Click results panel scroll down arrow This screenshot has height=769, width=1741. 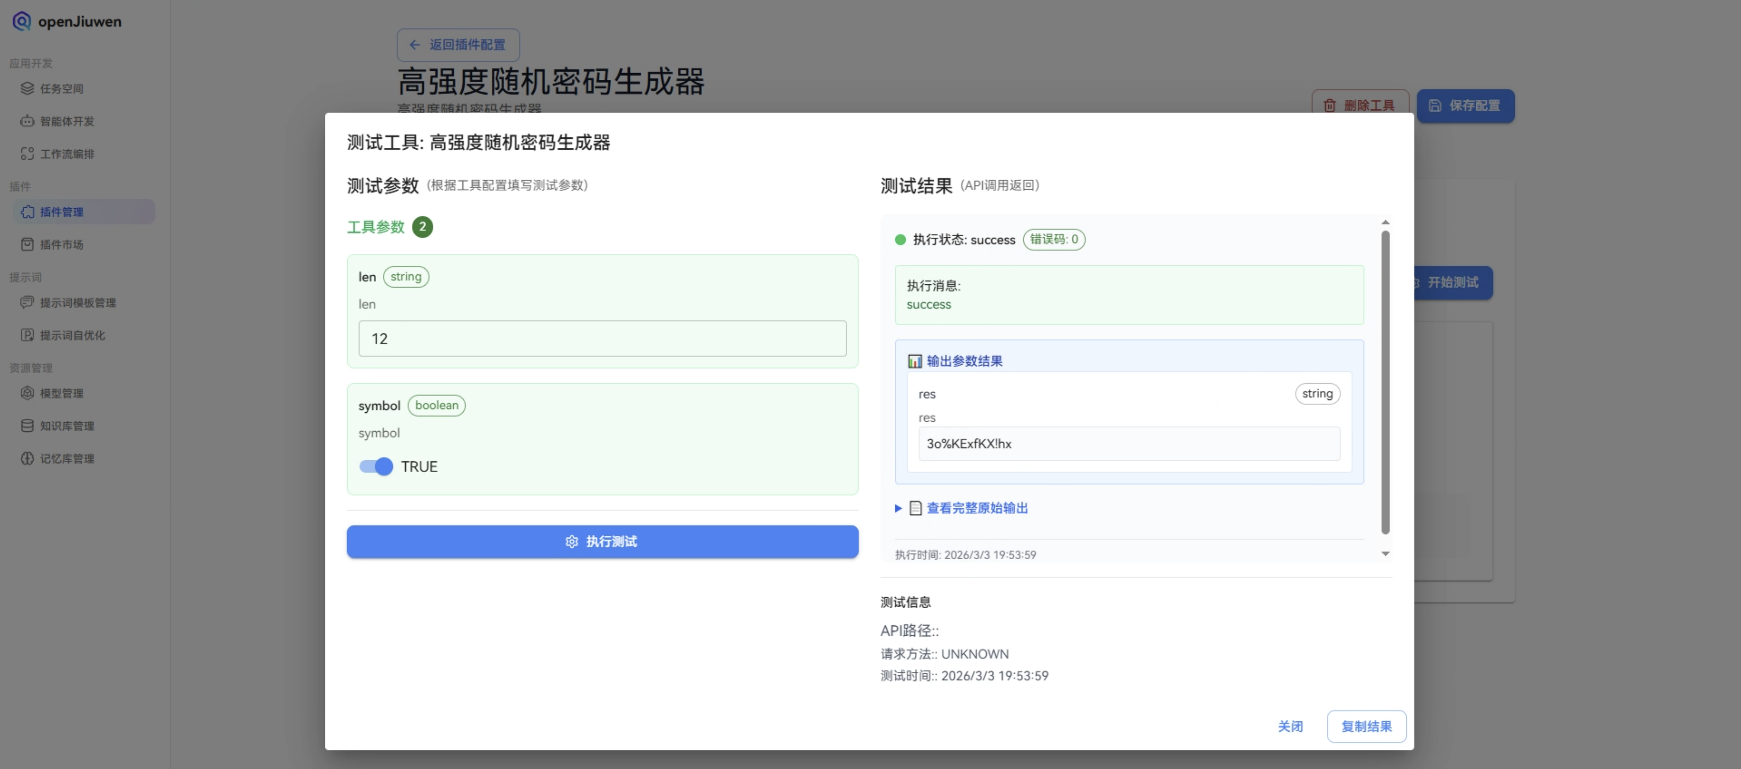pos(1386,554)
